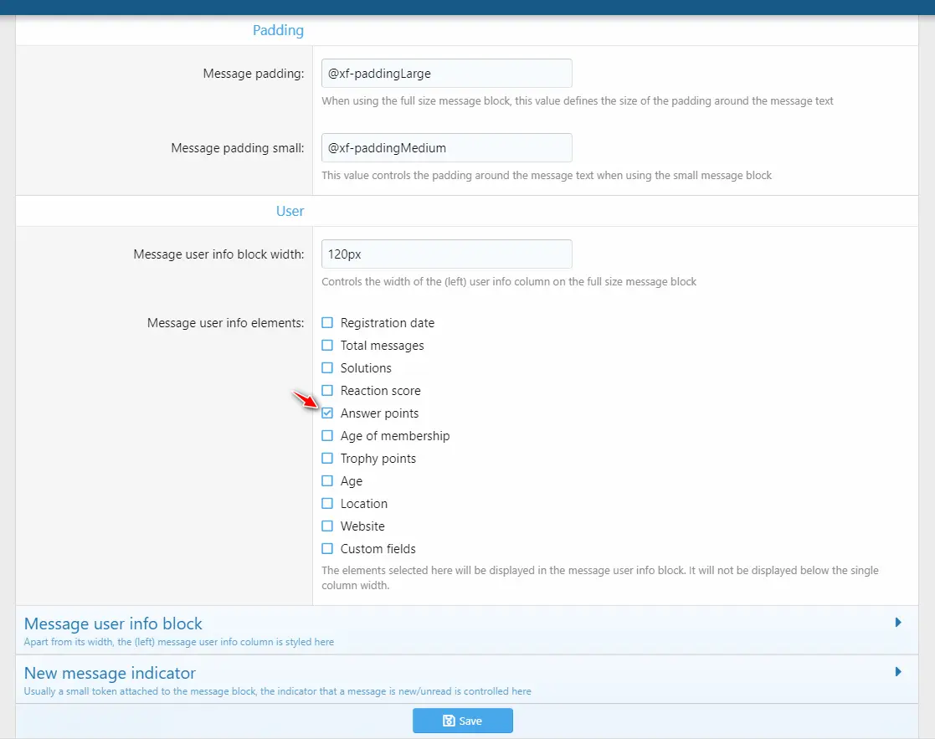
Task: Click the Padding section heading
Action: (x=278, y=30)
